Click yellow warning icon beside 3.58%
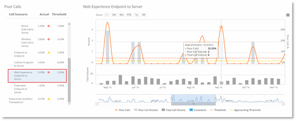Screen dimensions: 296x121 click(x=48, y=52)
